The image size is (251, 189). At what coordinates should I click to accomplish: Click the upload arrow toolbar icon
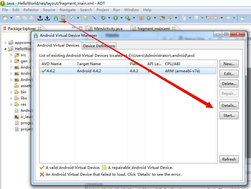coord(40,18)
